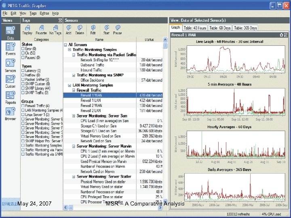Open the Tags menu

click(x=33, y=13)
